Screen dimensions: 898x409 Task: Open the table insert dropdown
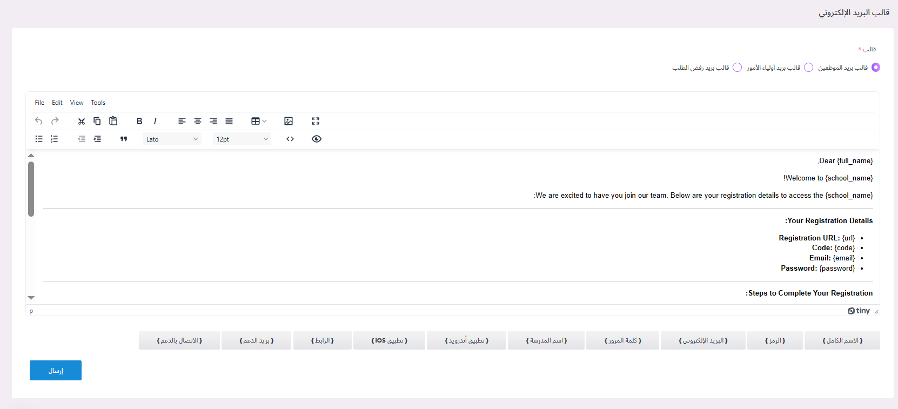pyautogui.click(x=259, y=121)
